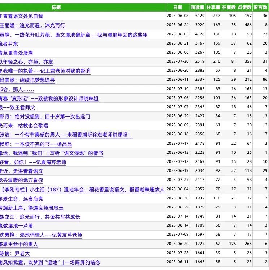The image size is (269, 270).
Task: Open article 考编新上岸，得遇良师周忠玉
Action: pyautogui.click(x=32, y=208)
